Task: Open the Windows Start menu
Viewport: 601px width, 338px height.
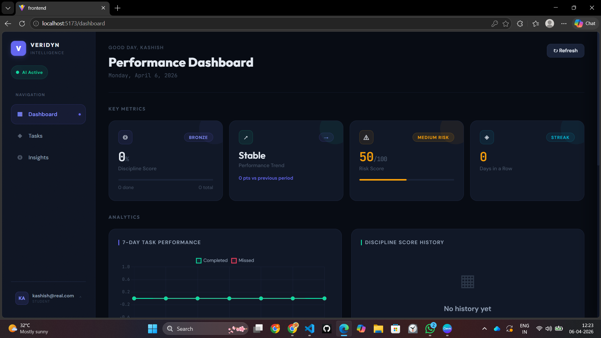Action: 152,329
